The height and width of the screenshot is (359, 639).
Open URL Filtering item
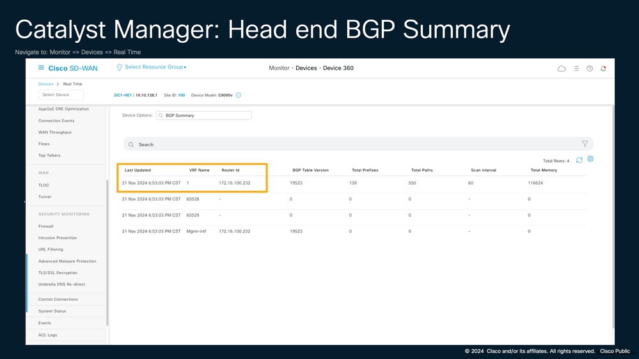pyautogui.click(x=51, y=250)
